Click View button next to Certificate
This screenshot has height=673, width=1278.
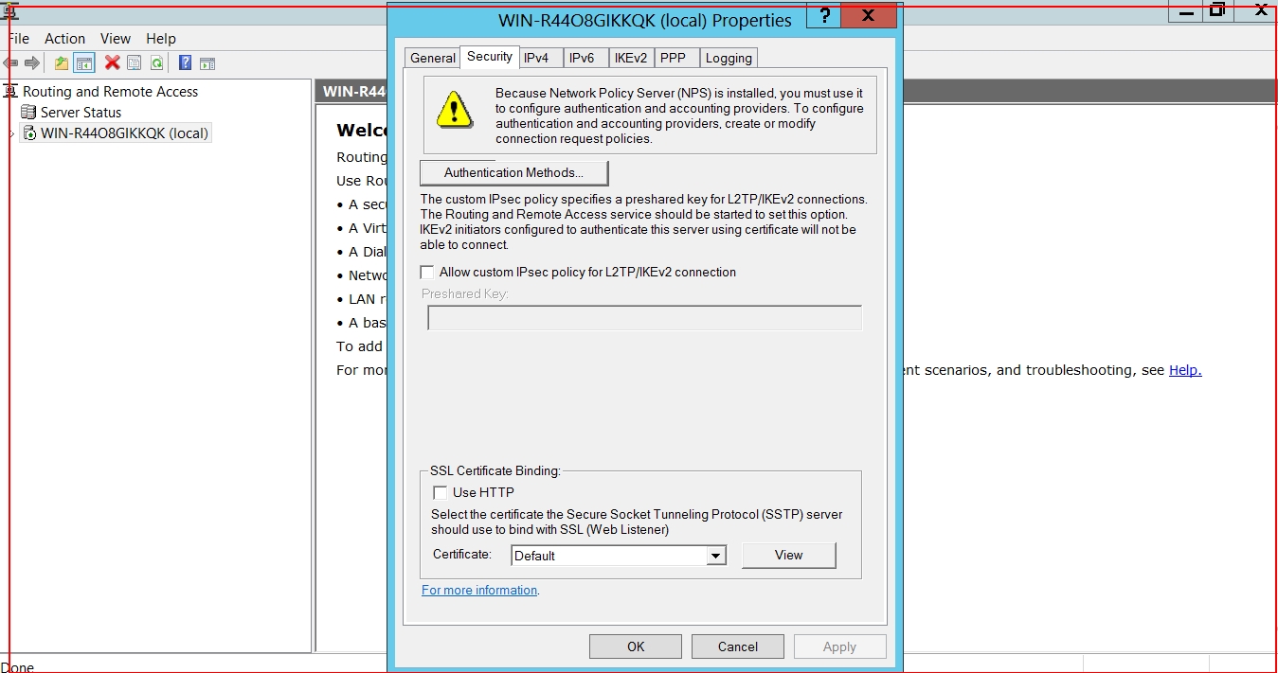click(788, 556)
